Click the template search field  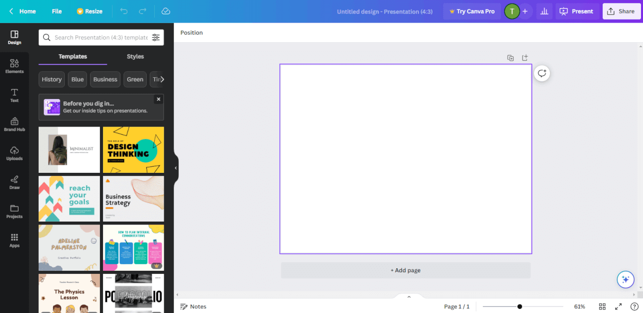click(x=100, y=37)
